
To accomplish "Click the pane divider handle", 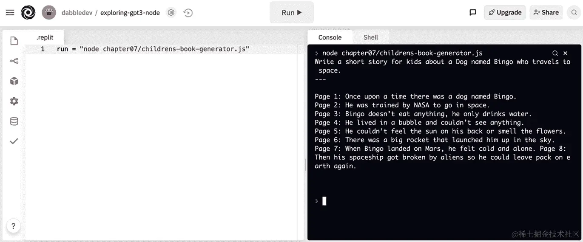I will click(x=306, y=165).
